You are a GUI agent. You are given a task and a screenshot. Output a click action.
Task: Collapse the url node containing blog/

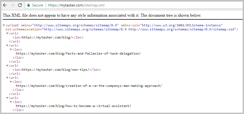tap(7, 33)
